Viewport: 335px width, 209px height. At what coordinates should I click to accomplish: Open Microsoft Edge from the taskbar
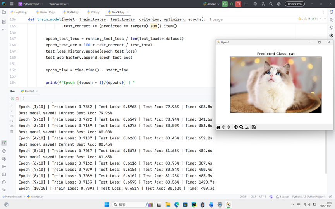[177, 204]
